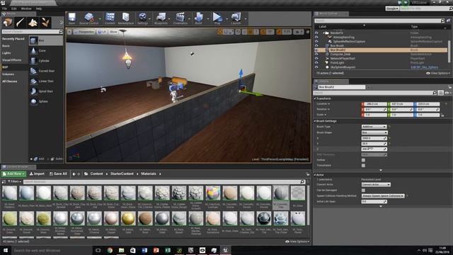Screen dimensions: 453x255
Task: Open the Window menu
Action: pos(26,8)
